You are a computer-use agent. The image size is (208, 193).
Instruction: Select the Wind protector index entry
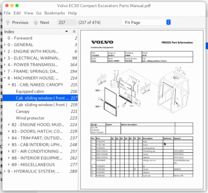coord(40,118)
